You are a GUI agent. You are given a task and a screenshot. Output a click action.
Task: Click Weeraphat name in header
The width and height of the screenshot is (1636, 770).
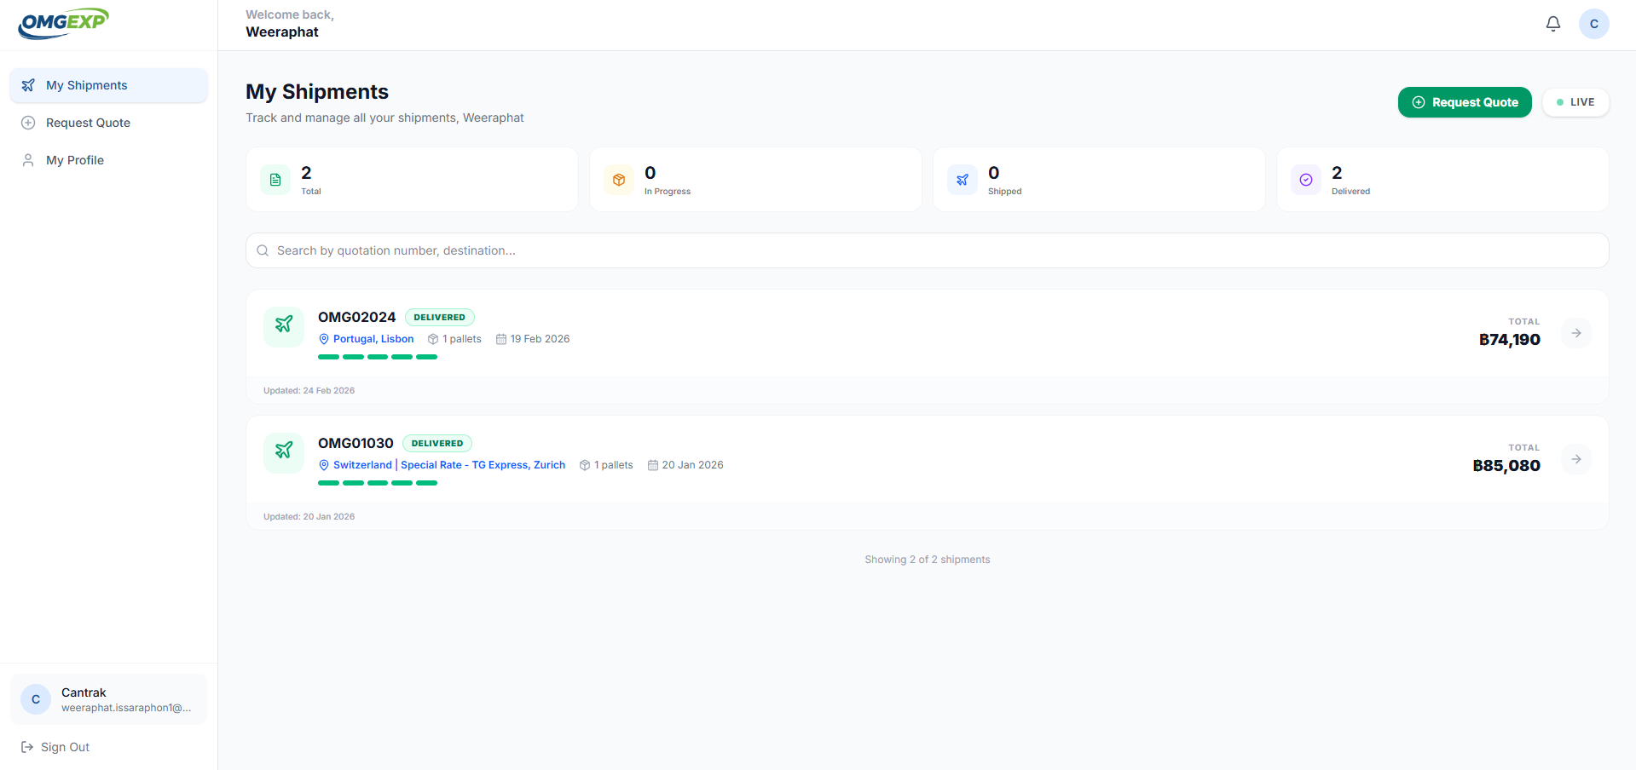click(282, 32)
